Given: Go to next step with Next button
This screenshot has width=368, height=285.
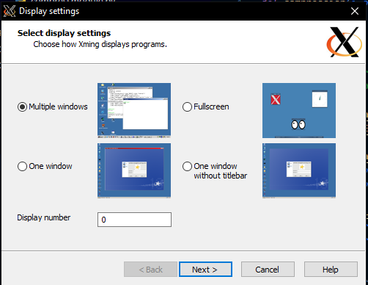Looking at the screenshot, I should coord(205,270).
